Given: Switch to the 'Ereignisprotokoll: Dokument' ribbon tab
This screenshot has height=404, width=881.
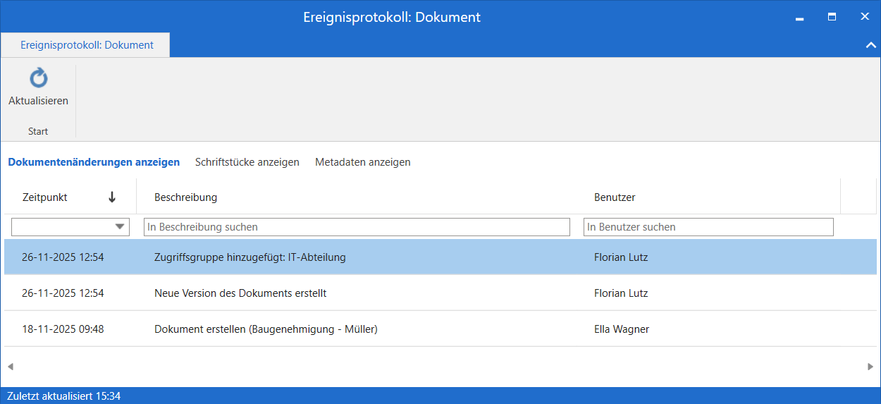Looking at the screenshot, I should tap(86, 45).
